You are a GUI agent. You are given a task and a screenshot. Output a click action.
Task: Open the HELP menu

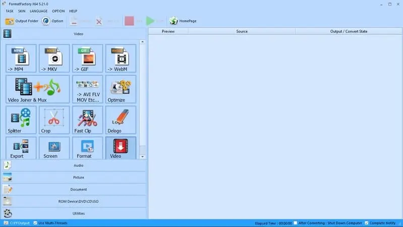[x=73, y=11]
